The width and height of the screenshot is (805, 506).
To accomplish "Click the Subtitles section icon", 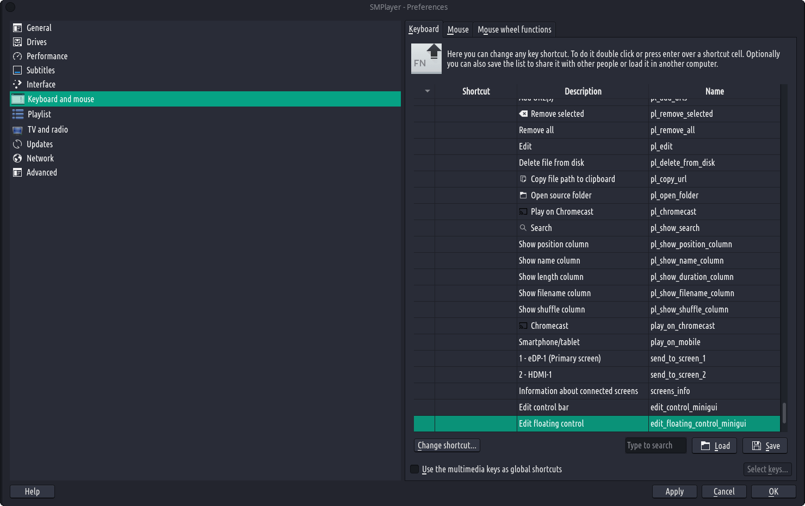I will tap(17, 70).
